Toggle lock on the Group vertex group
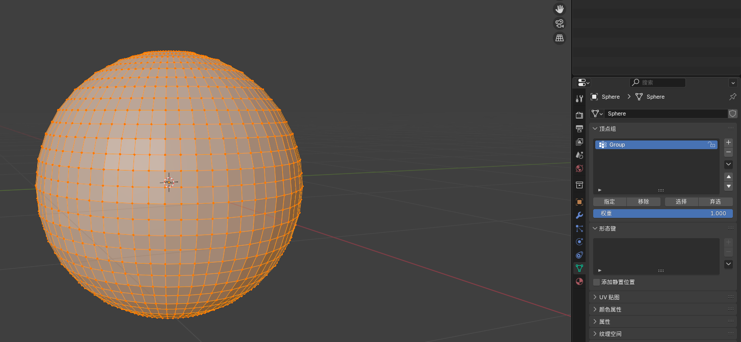 click(712, 145)
